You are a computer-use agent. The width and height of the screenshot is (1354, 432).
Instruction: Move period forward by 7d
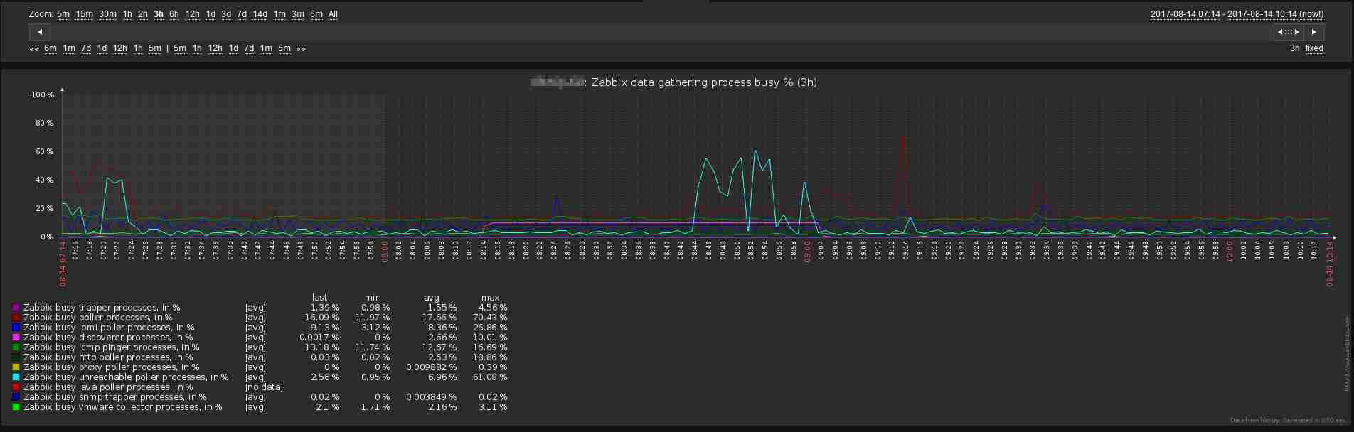(249, 49)
